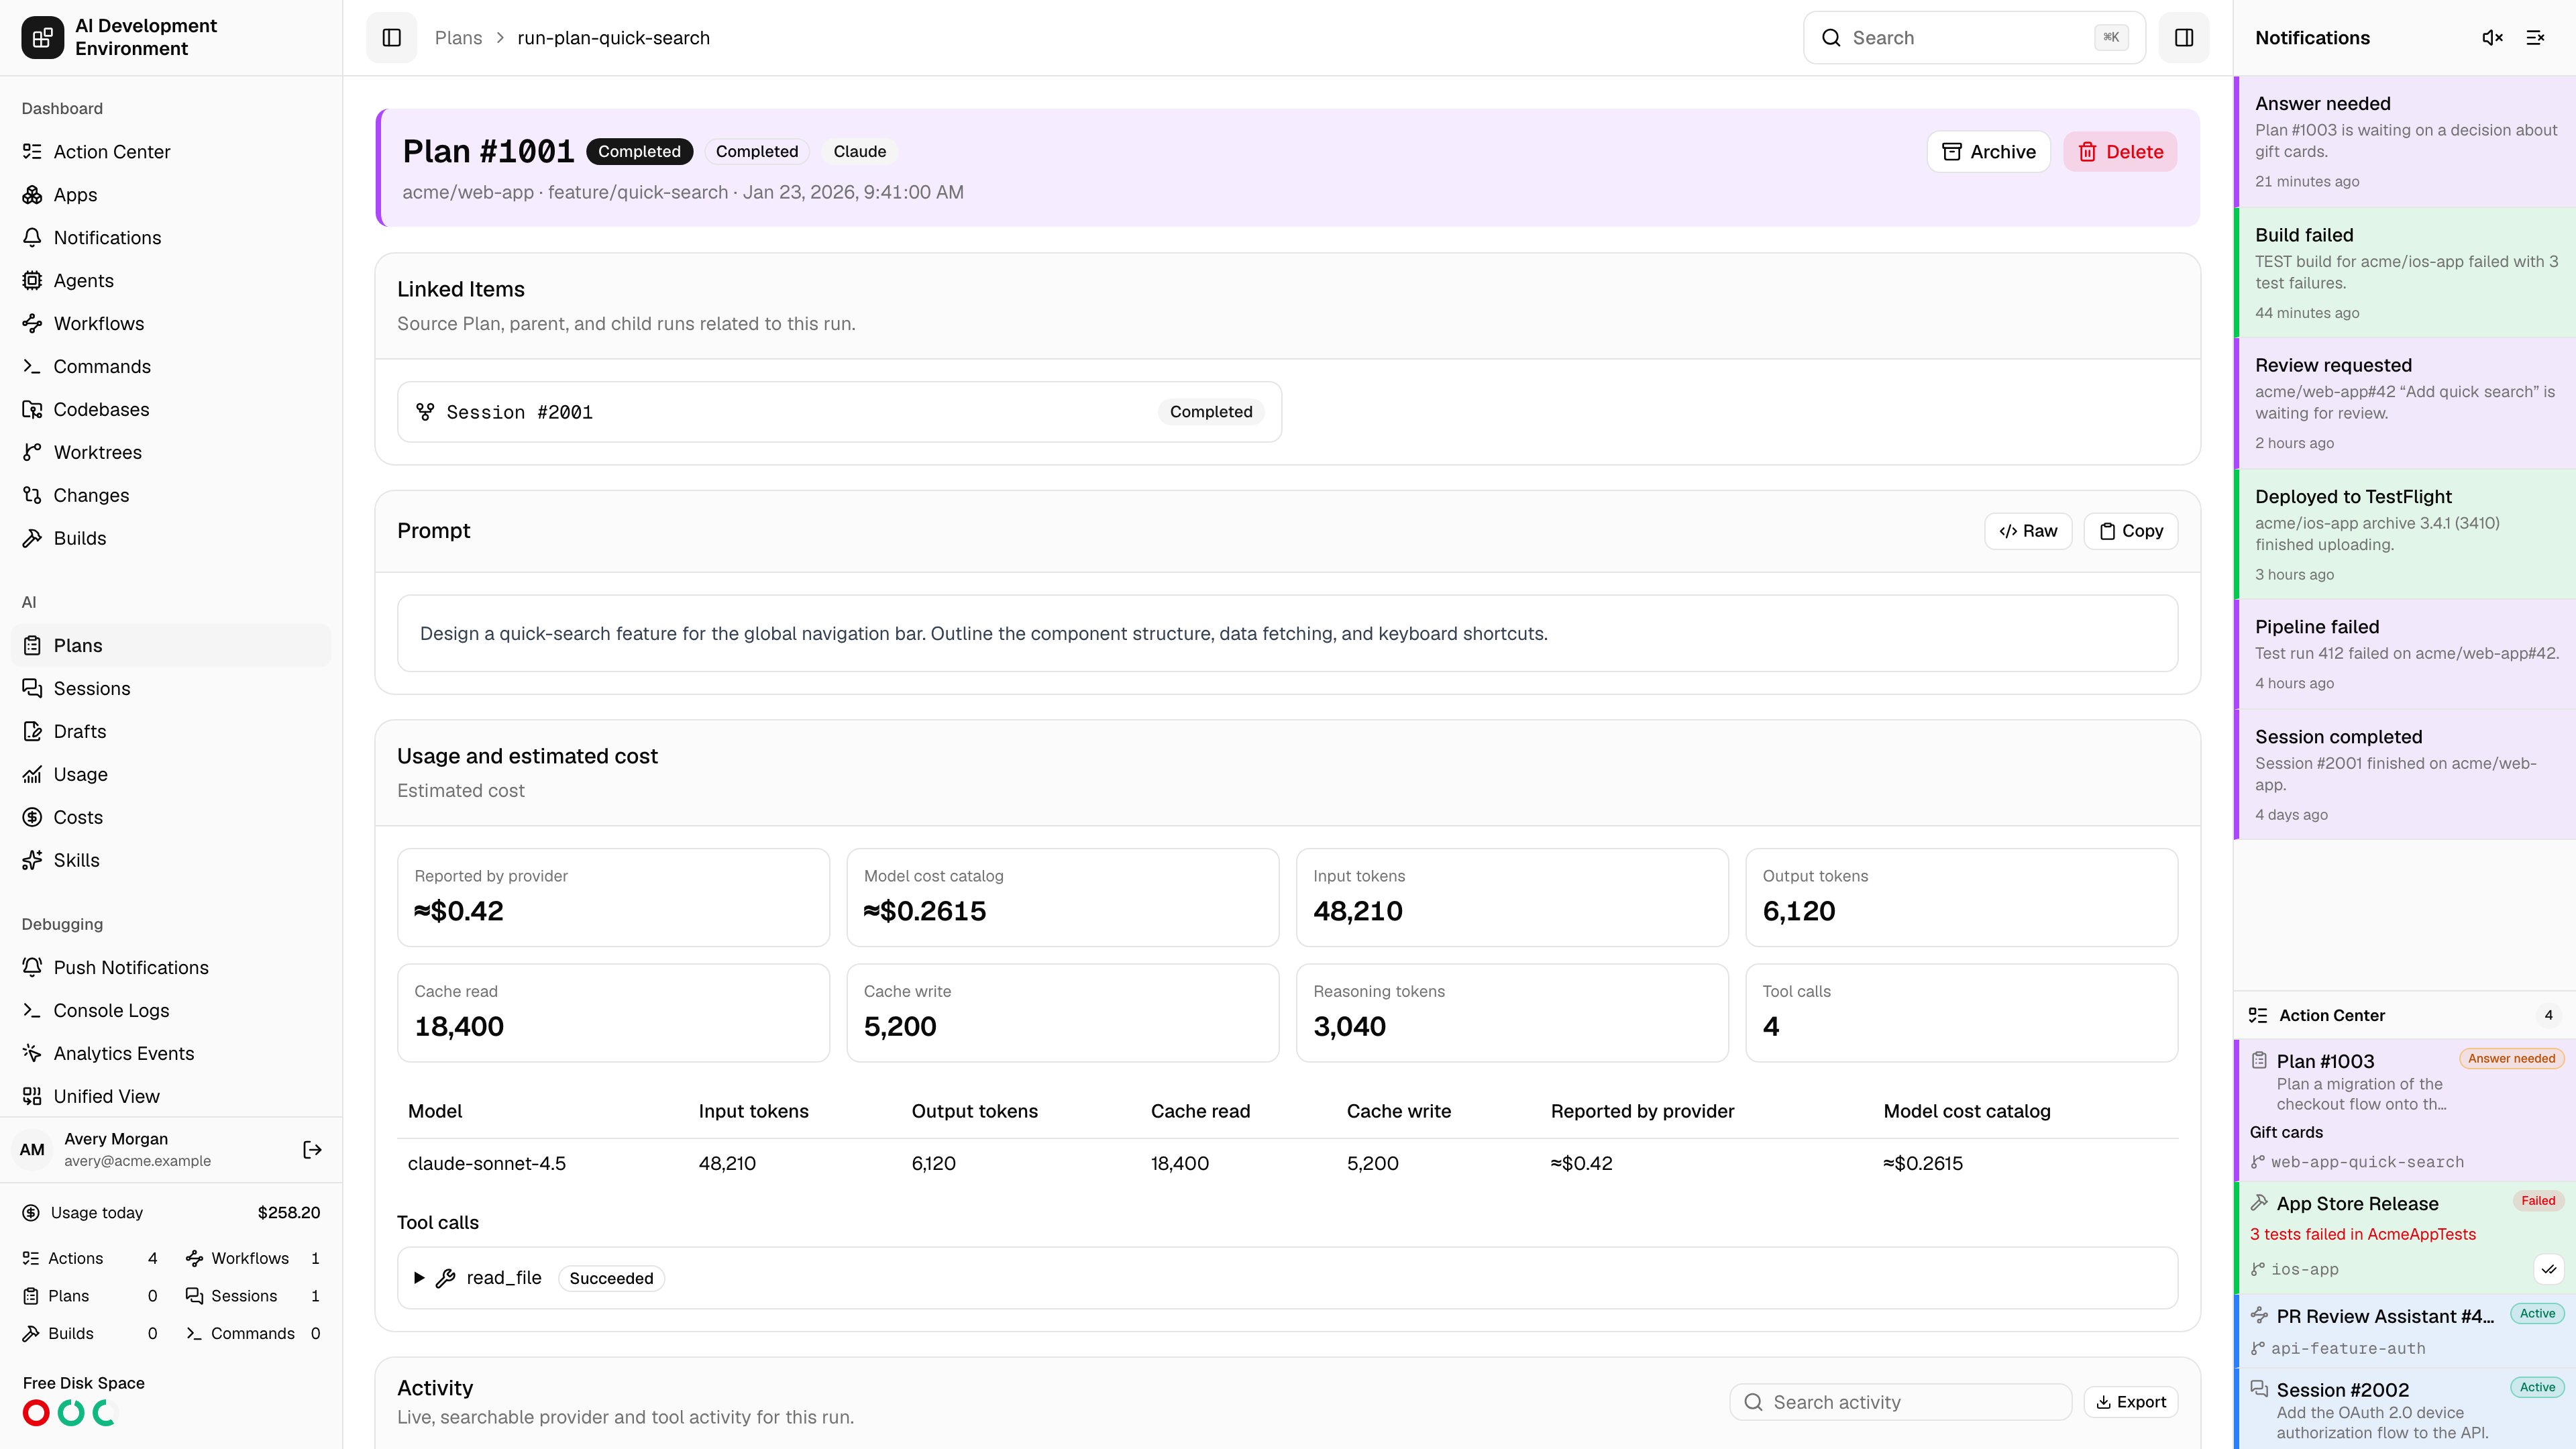2576x1449 pixels.
Task: Copy the prompt text
Action: tap(2131, 531)
